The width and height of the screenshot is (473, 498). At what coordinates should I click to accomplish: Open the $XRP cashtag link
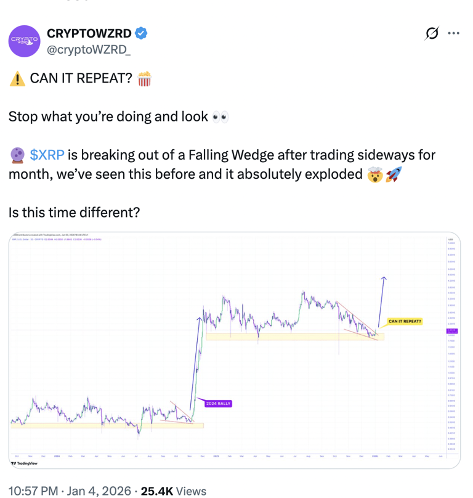point(43,155)
